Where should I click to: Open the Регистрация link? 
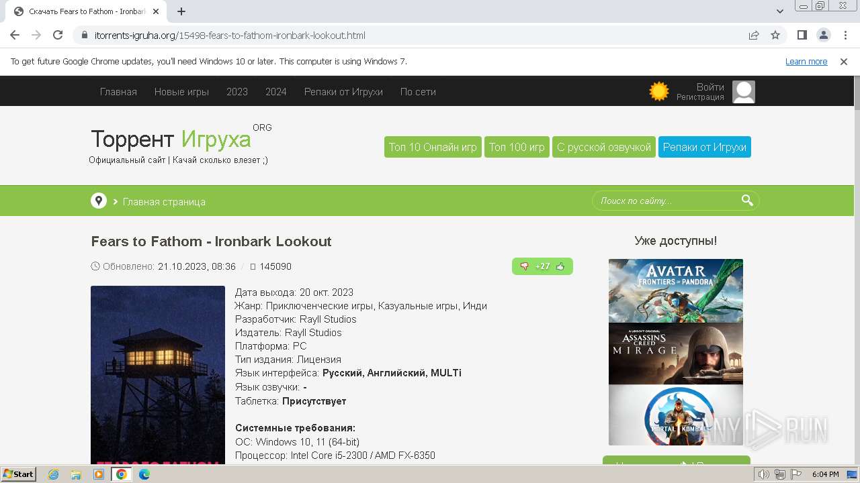tap(700, 97)
